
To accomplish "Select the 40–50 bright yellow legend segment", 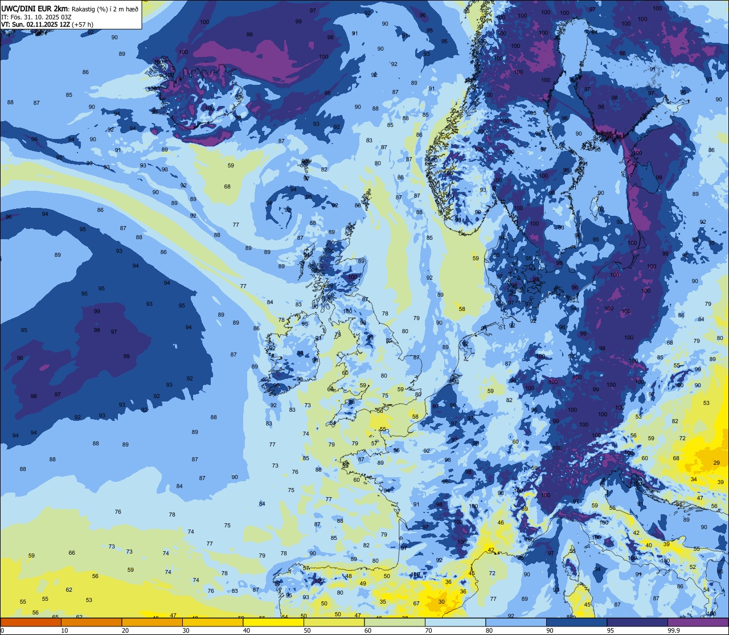I will [x=273, y=622].
